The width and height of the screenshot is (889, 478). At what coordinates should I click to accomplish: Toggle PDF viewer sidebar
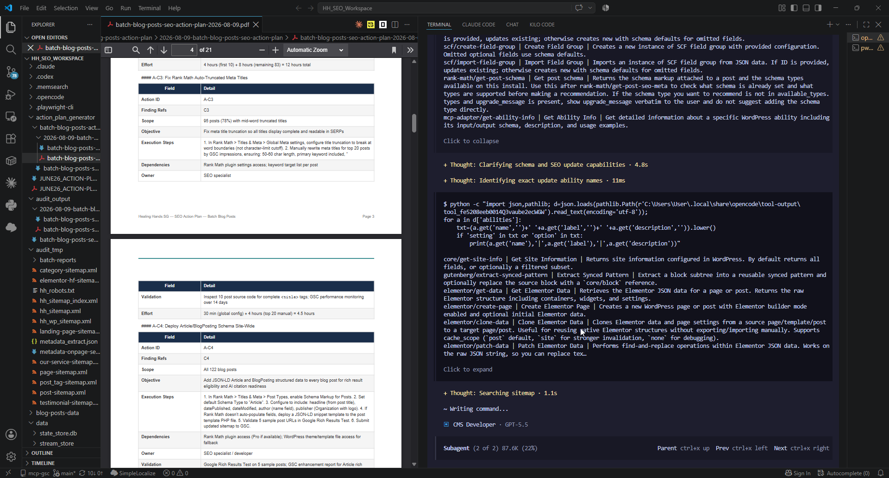(108, 50)
